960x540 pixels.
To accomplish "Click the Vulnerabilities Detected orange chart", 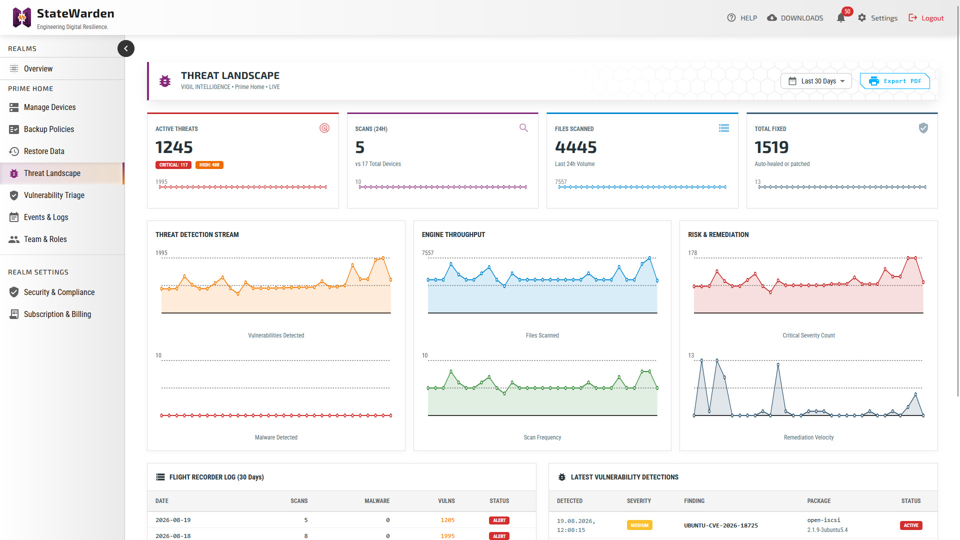I will tap(276, 285).
